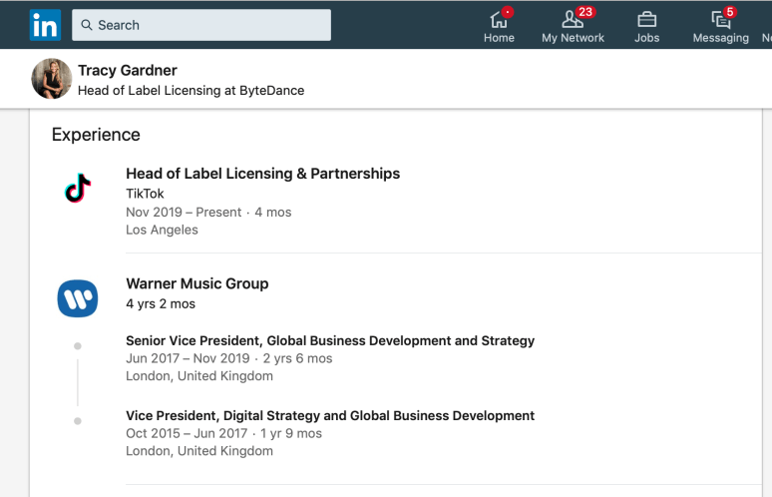Viewport: 772px width, 497px height.
Task: Select the My Network label
Action: pyautogui.click(x=573, y=38)
